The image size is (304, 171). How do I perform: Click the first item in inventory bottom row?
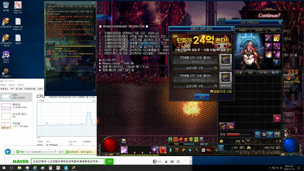click(223, 126)
